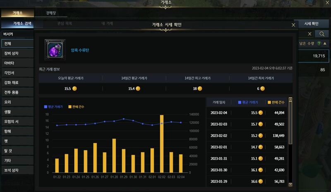Select the 전체 category
The width and height of the screenshot is (331, 192).
17,44
